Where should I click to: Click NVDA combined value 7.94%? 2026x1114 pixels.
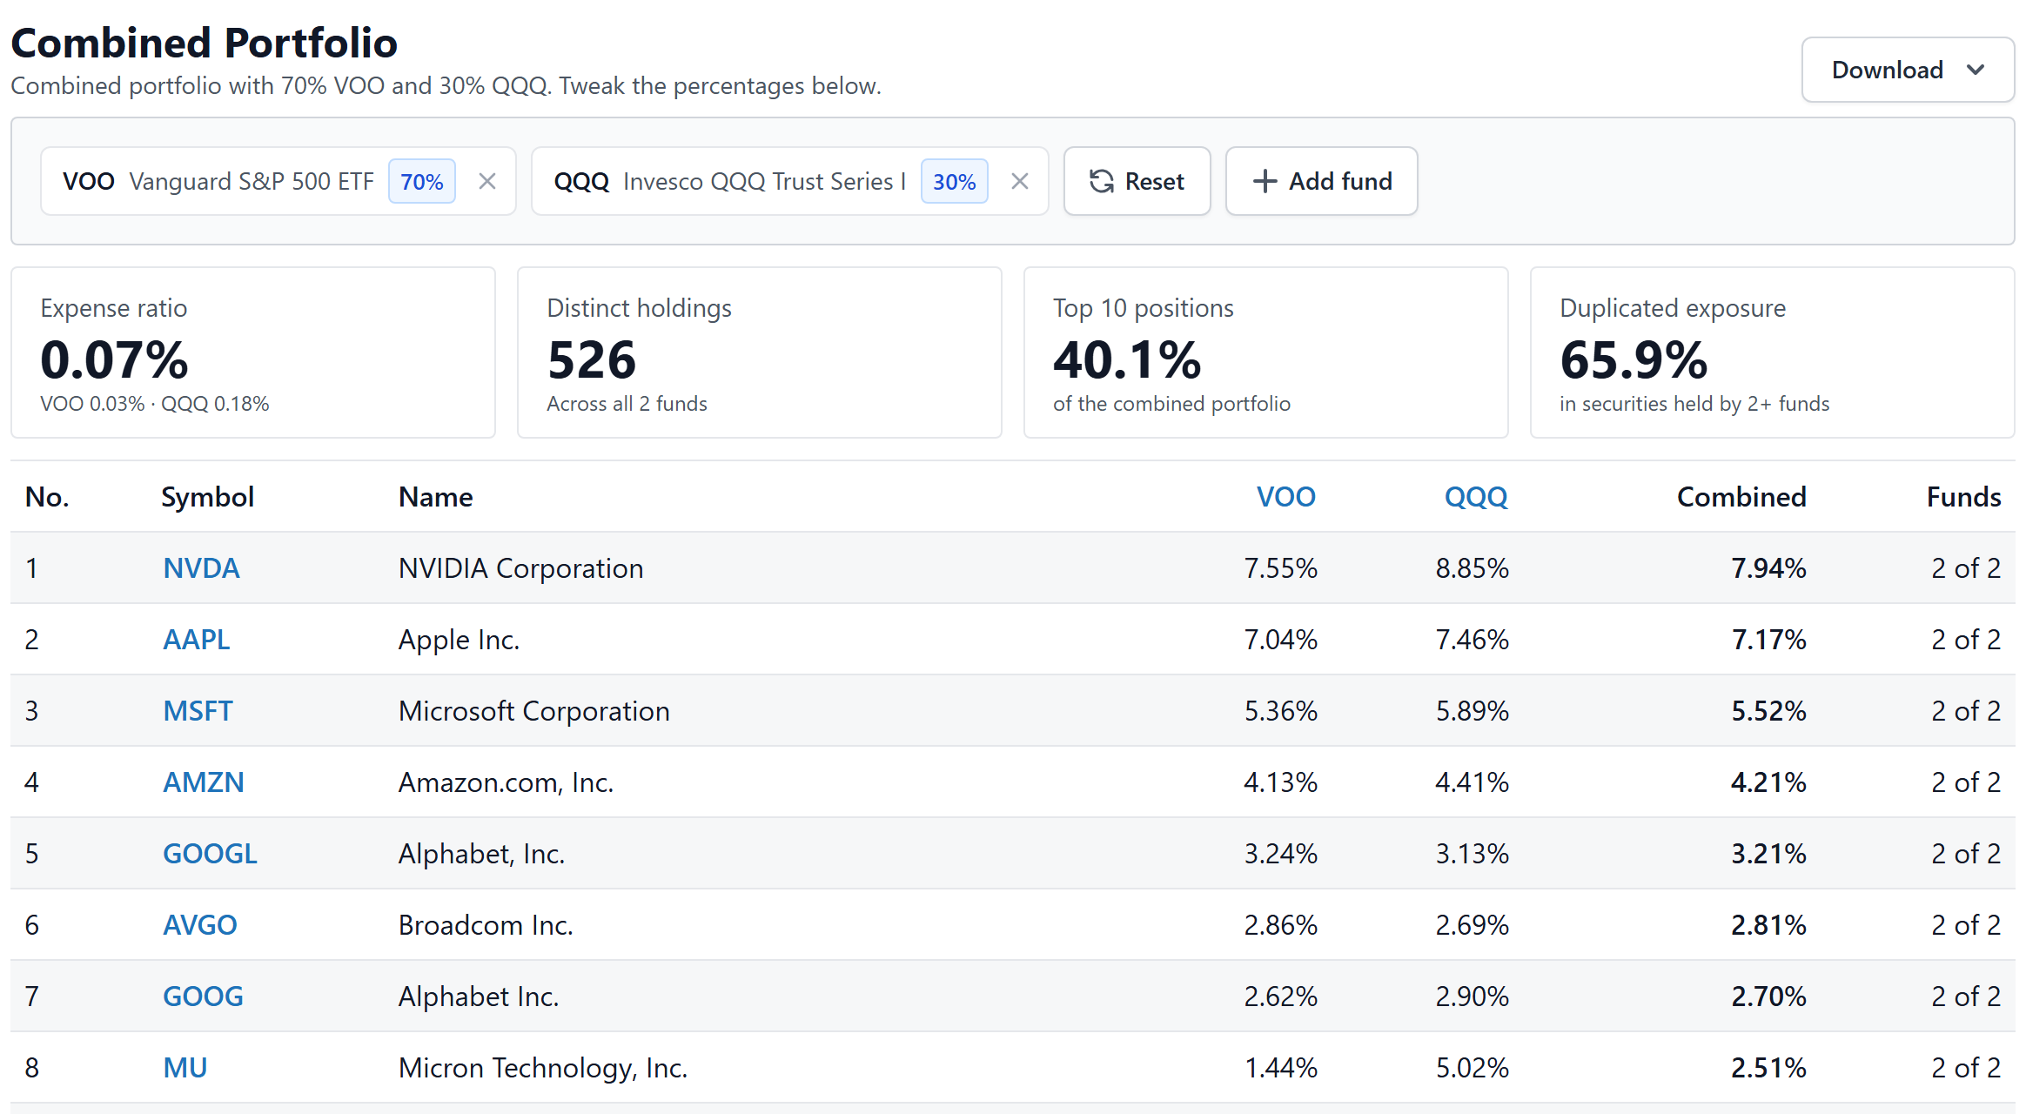tap(1768, 568)
